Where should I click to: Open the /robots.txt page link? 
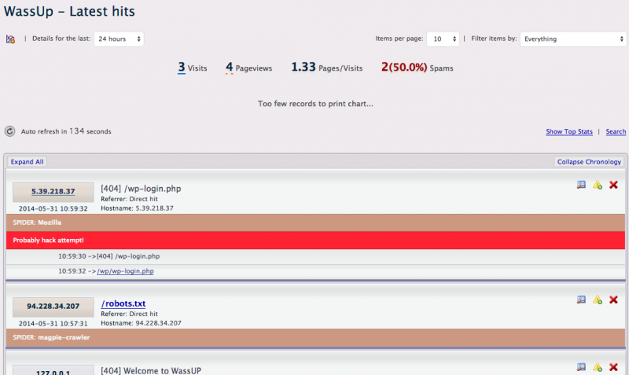(x=123, y=303)
